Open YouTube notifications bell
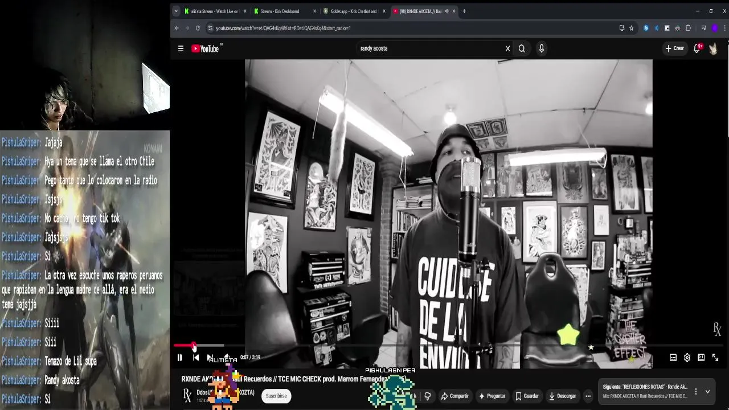Screen dimensions: 729x410 point(697,48)
